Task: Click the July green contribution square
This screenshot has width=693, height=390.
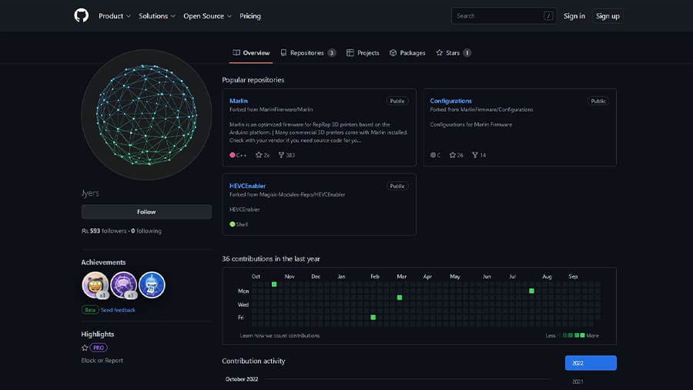Action: click(x=531, y=291)
